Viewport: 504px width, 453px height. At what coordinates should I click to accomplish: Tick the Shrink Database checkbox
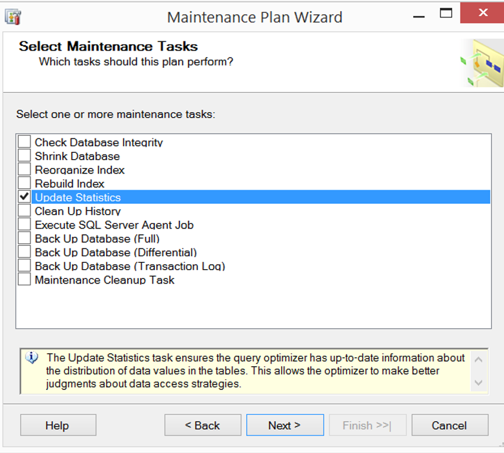24,155
